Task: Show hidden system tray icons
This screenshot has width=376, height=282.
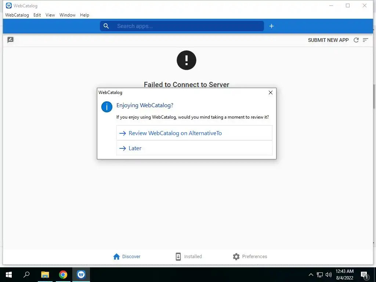Action: coord(311,275)
